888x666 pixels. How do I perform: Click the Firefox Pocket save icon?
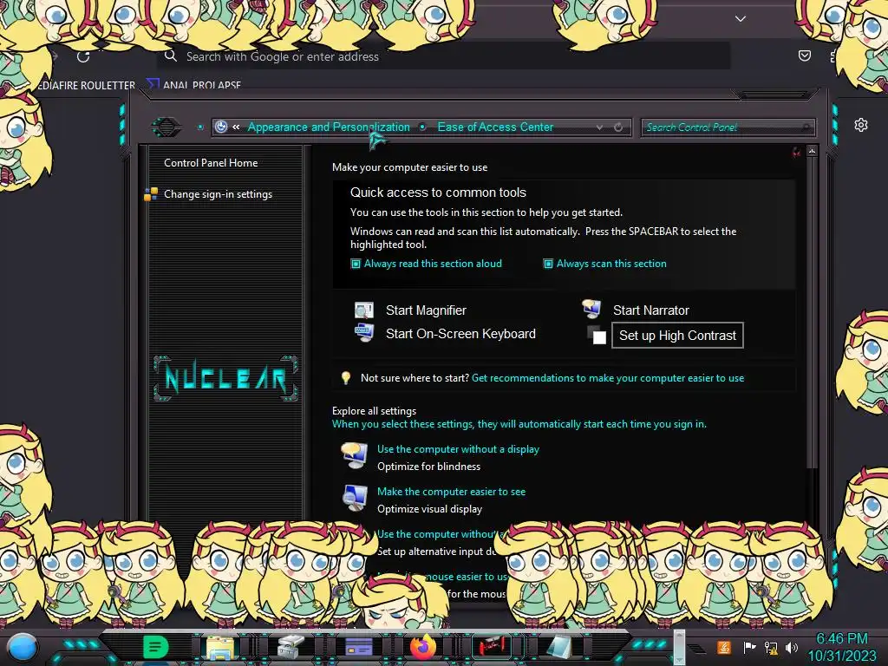(x=804, y=55)
